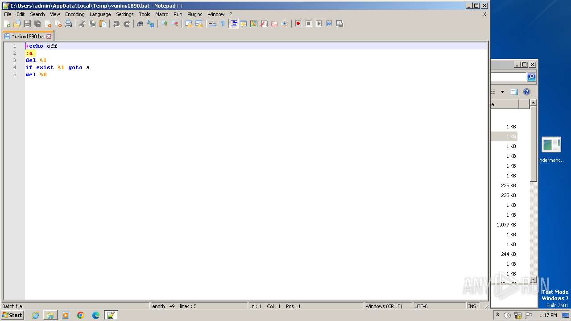
Task: Click the Replace icon
Action: 151,24
